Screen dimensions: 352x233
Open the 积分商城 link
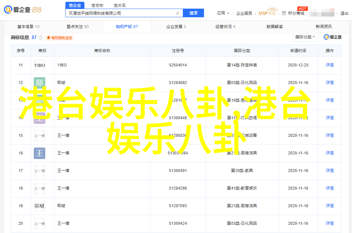click(x=296, y=14)
